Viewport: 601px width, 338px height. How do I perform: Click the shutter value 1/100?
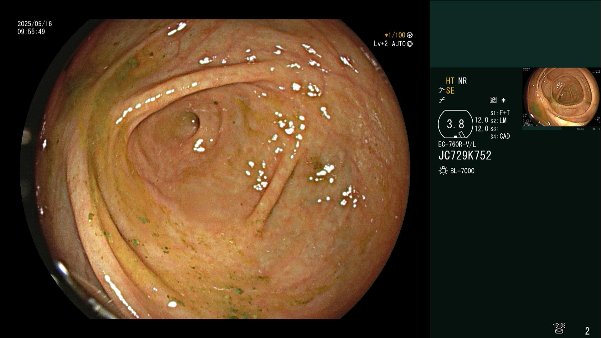coord(395,35)
